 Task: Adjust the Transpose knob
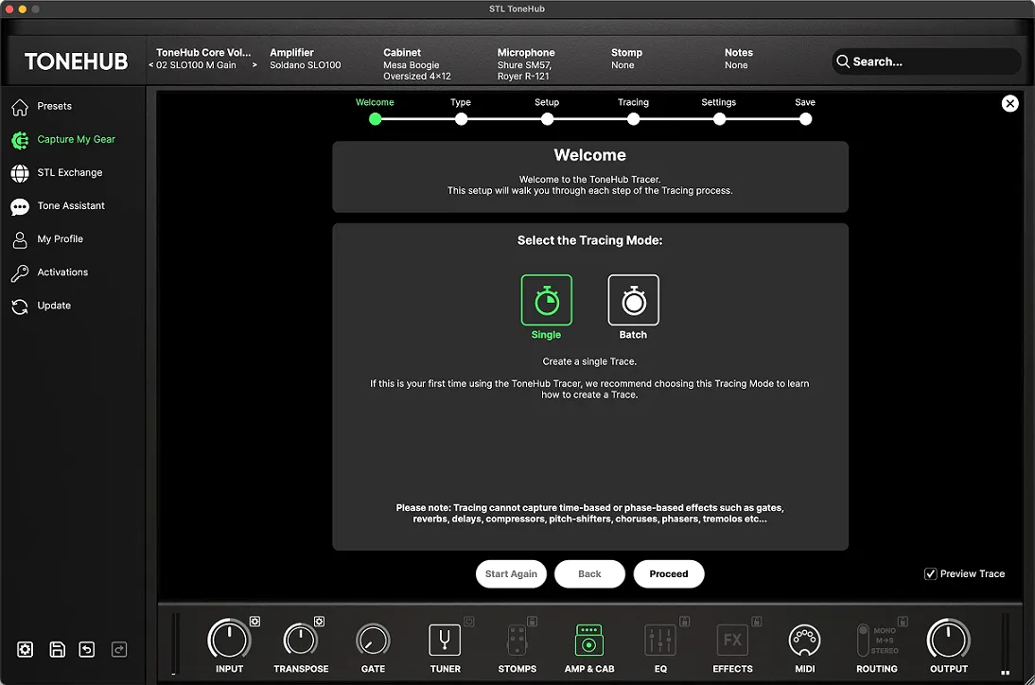pyautogui.click(x=300, y=640)
